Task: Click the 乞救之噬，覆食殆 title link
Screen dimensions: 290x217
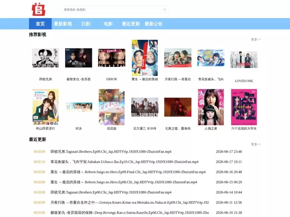Action: pyautogui.click(x=178, y=128)
